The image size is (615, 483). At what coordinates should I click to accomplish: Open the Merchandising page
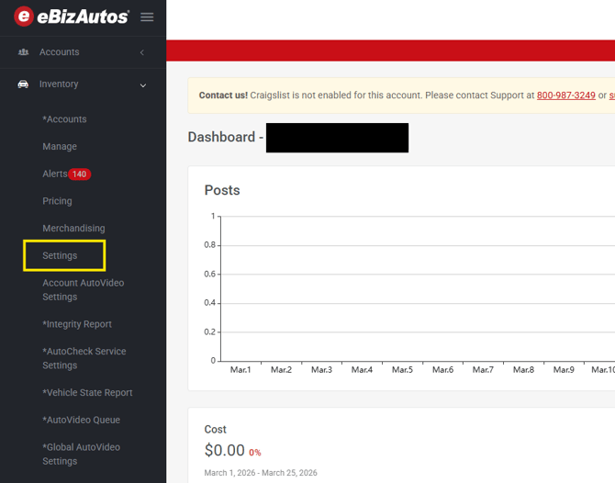(x=73, y=228)
